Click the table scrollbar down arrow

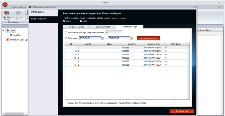(188, 98)
